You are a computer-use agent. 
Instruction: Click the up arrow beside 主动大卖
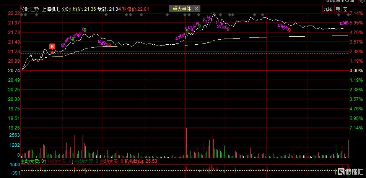coord(45,161)
